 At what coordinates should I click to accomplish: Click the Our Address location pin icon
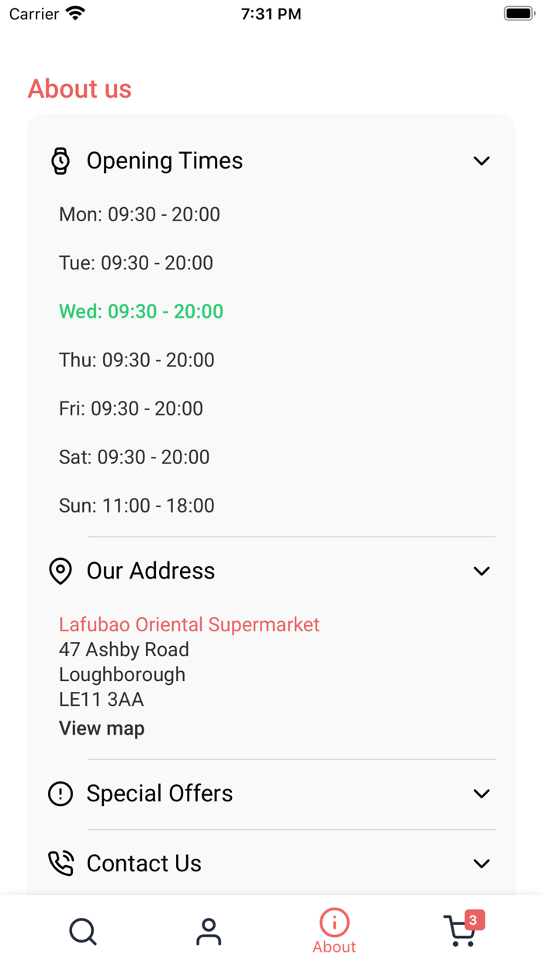point(61,571)
